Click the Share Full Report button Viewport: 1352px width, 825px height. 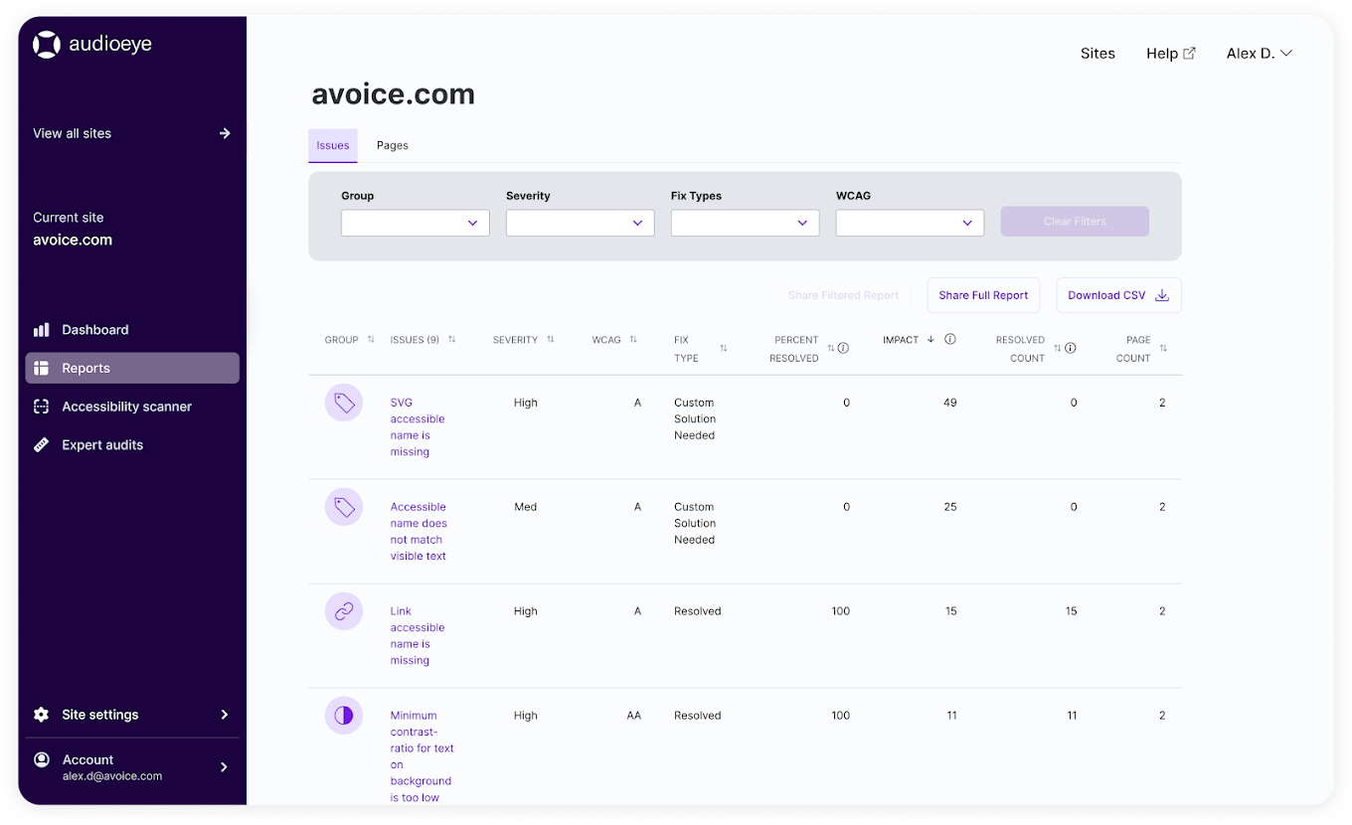983,295
